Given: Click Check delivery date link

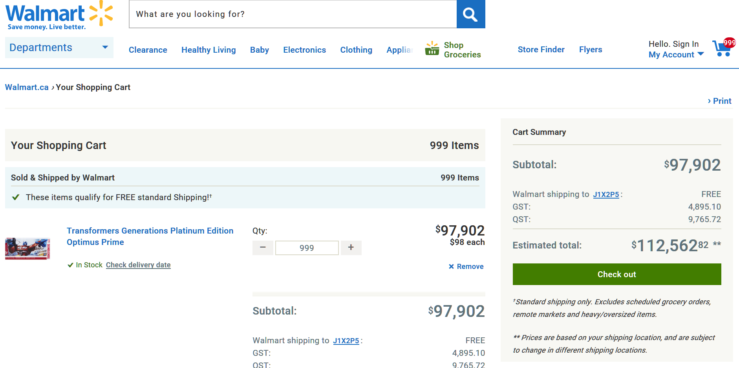Looking at the screenshot, I should pos(138,265).
